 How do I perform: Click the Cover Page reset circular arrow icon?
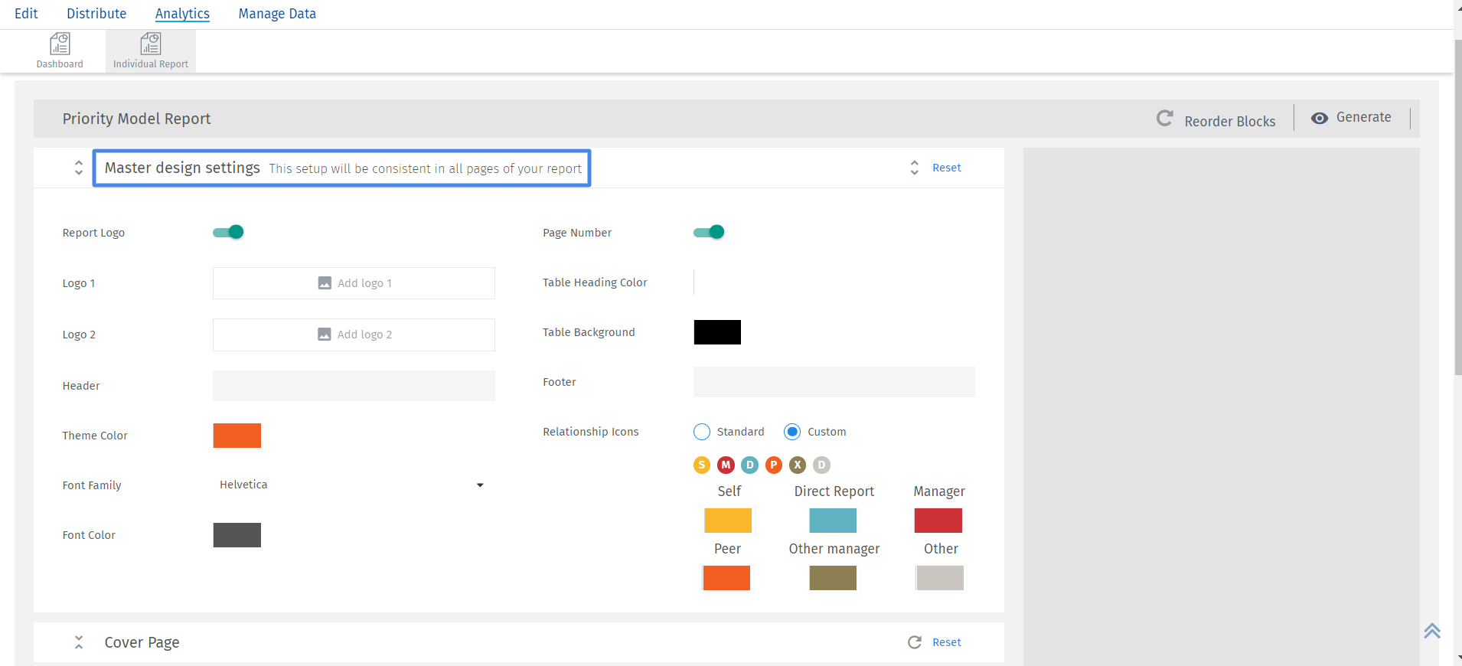point(915,642)
